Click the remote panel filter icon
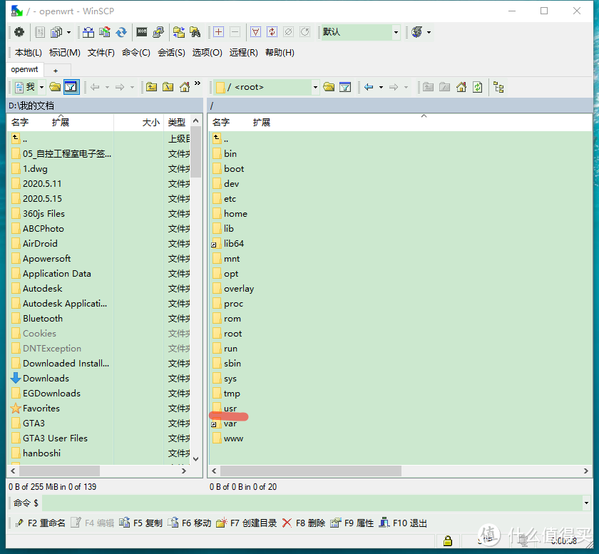This screenshot has height=554, width=599. coord(345,87)
